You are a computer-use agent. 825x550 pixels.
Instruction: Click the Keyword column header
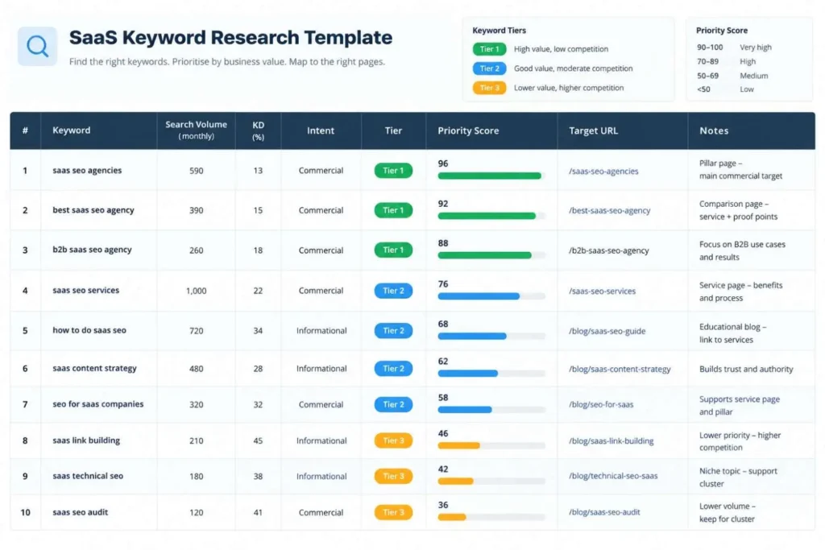pyautogui.click(x=71, y=130)
